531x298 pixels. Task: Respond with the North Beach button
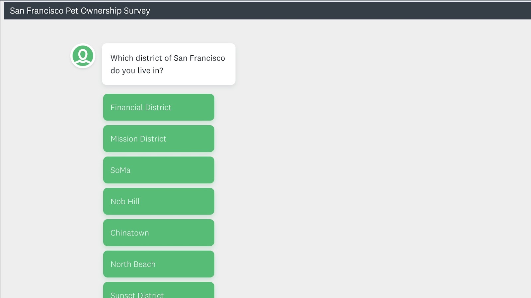(159, 264)
